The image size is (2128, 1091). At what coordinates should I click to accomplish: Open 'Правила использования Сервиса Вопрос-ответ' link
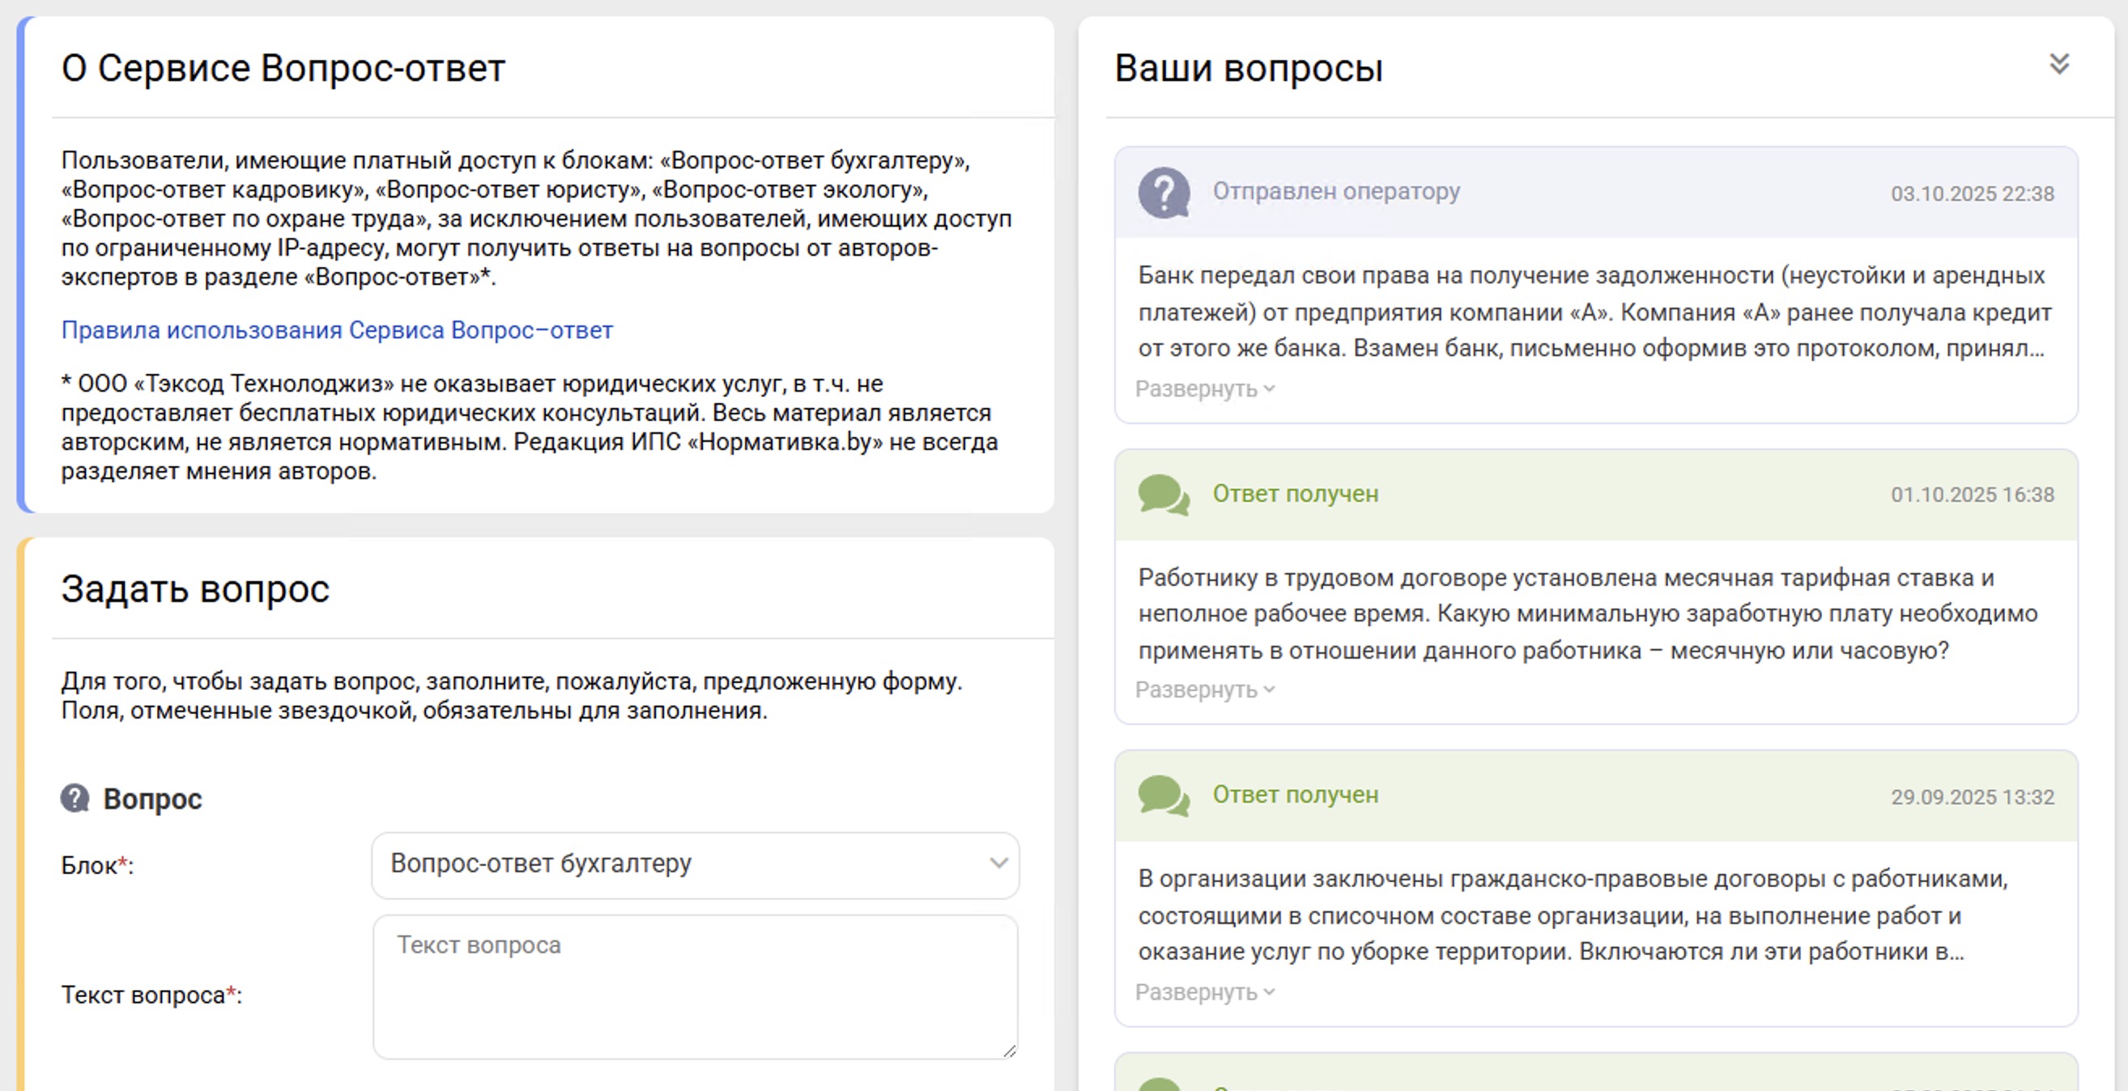(x=337, y=330)
